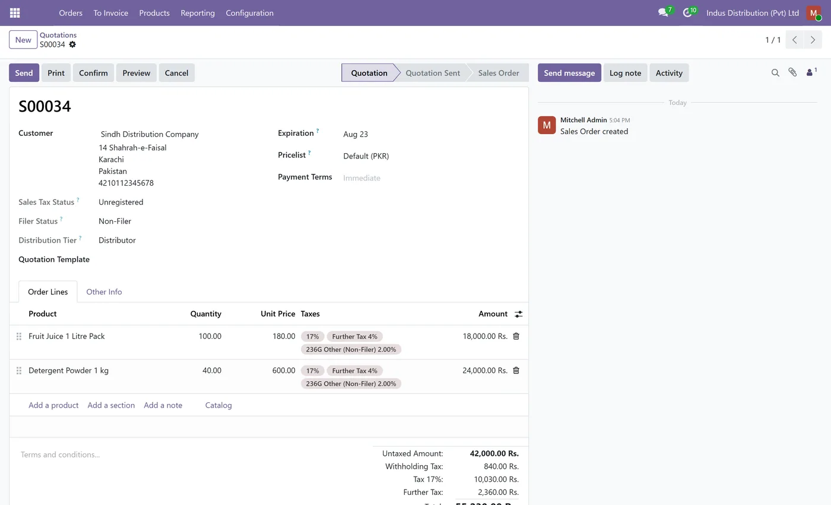The width and height of the screenshot is (831, 505).
Task: Go to the previous record arrow
Action: pyautogui.click(x=795, y=40)
